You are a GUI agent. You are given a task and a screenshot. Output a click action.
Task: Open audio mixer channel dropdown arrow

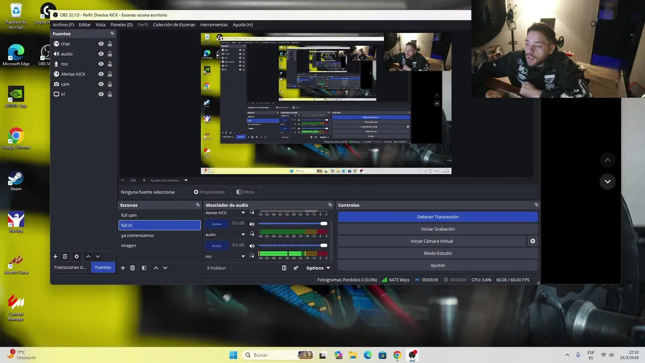click(x=243, y=234)
